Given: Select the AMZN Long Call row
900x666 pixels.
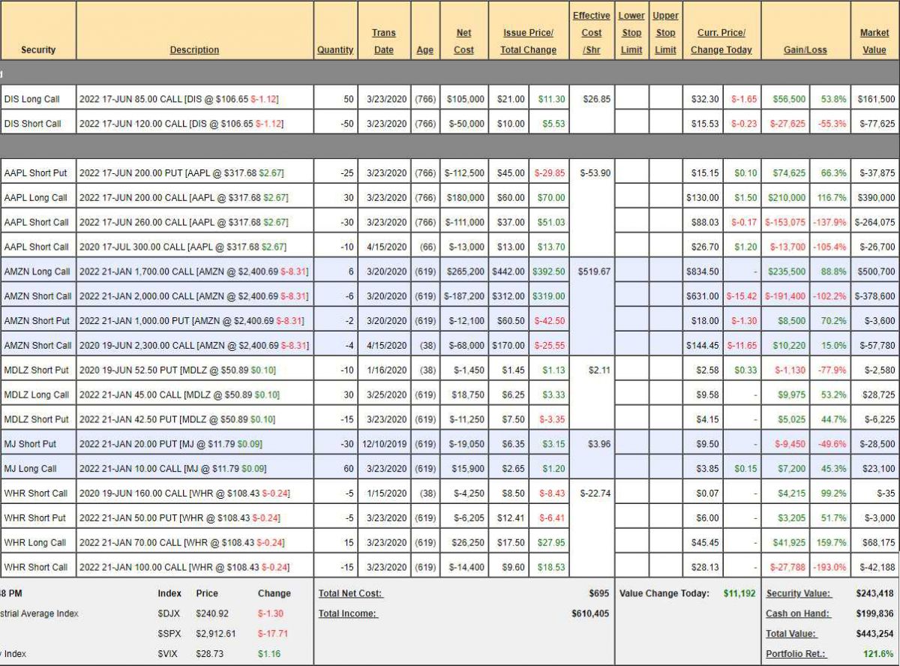Looking at the screenshot, I should [x=37, y=271].
